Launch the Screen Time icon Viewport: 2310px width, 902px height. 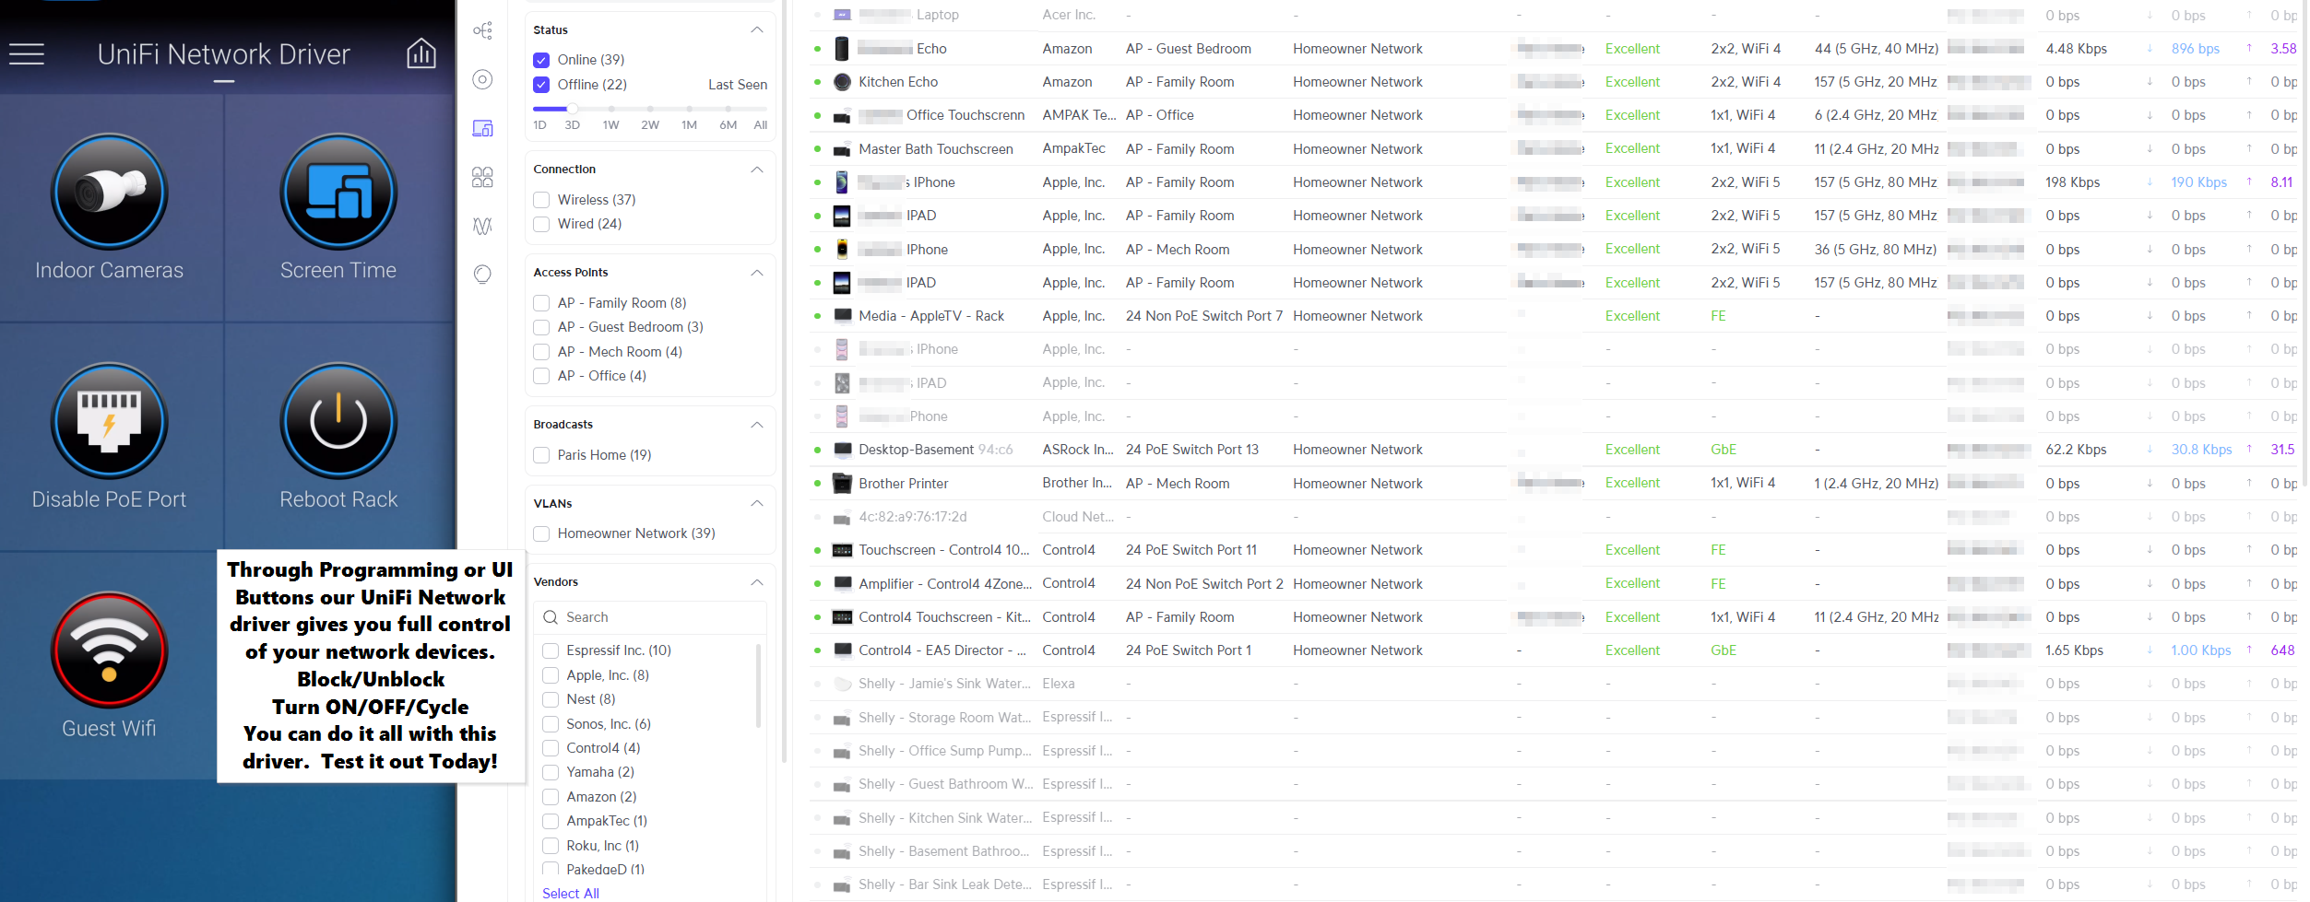point(338,192)
